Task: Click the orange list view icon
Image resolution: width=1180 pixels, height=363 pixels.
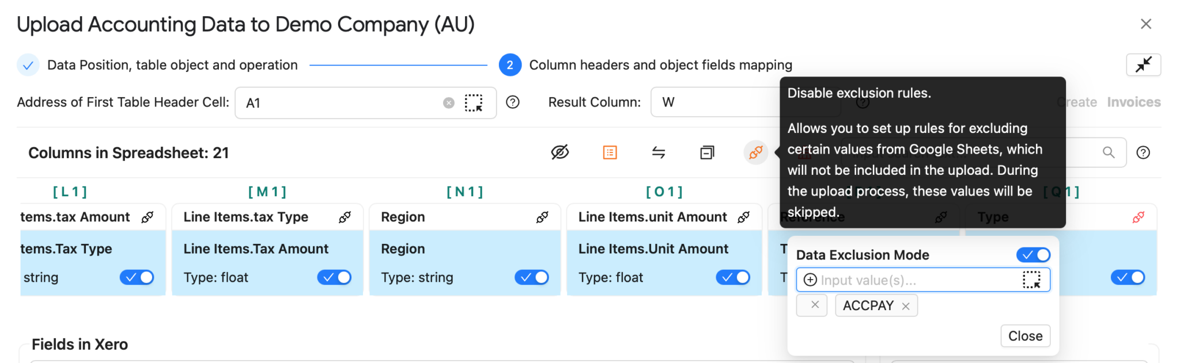Action: point(610,152)
